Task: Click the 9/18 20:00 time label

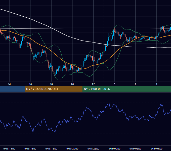Action: (x=72, y=148)
